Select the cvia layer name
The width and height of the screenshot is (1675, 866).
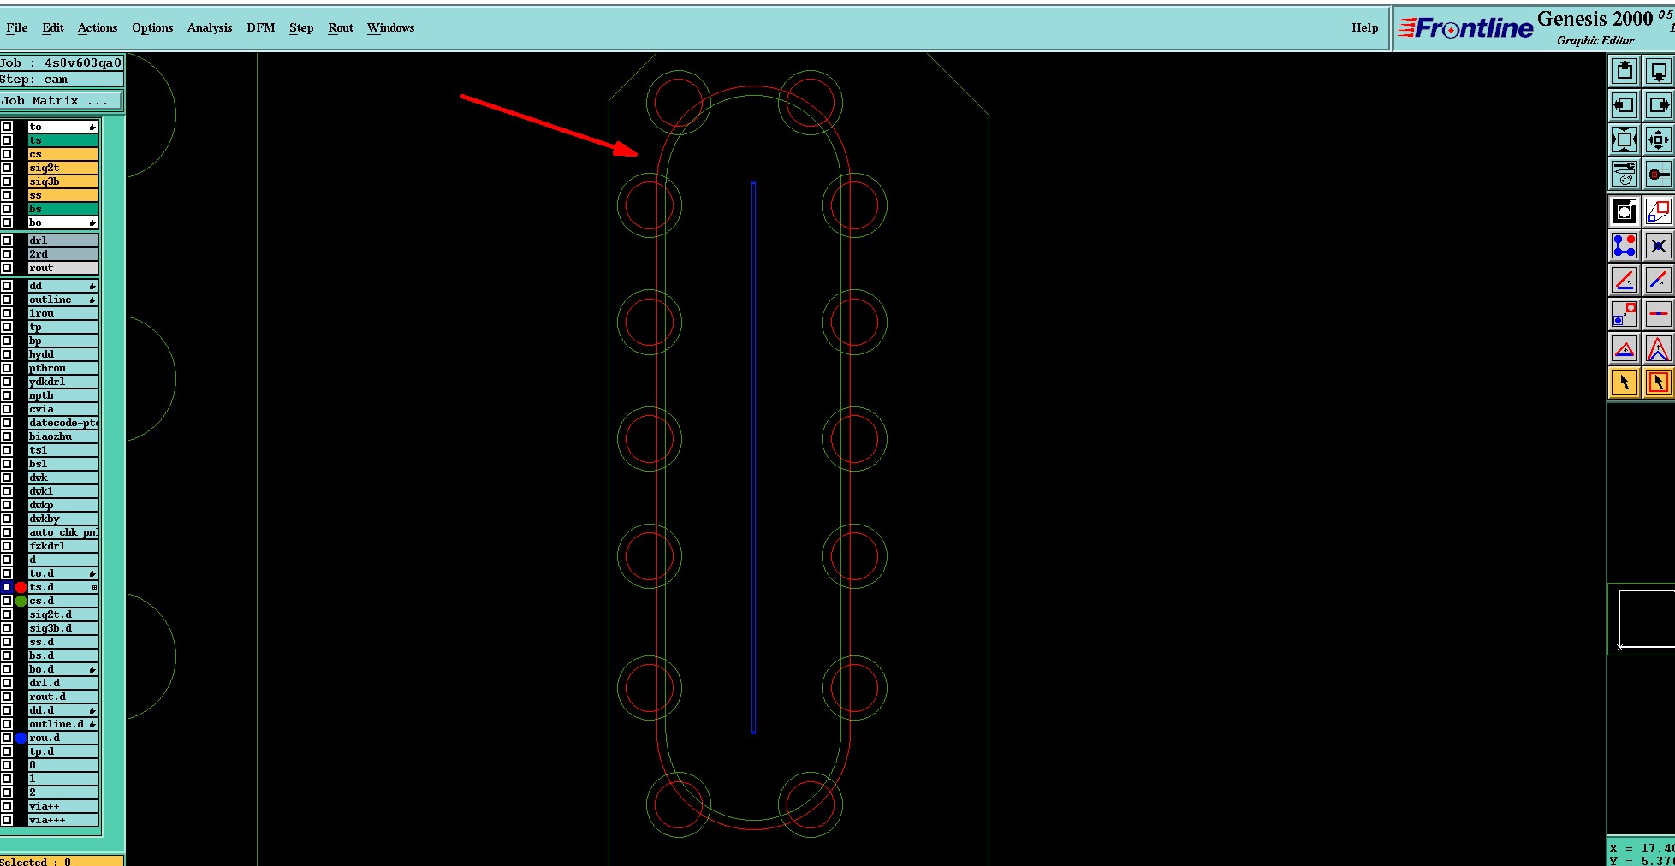click(62, 409)
